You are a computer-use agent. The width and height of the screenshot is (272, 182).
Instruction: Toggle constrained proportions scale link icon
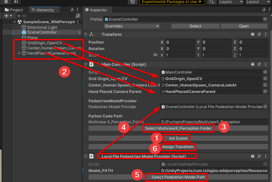155,55
